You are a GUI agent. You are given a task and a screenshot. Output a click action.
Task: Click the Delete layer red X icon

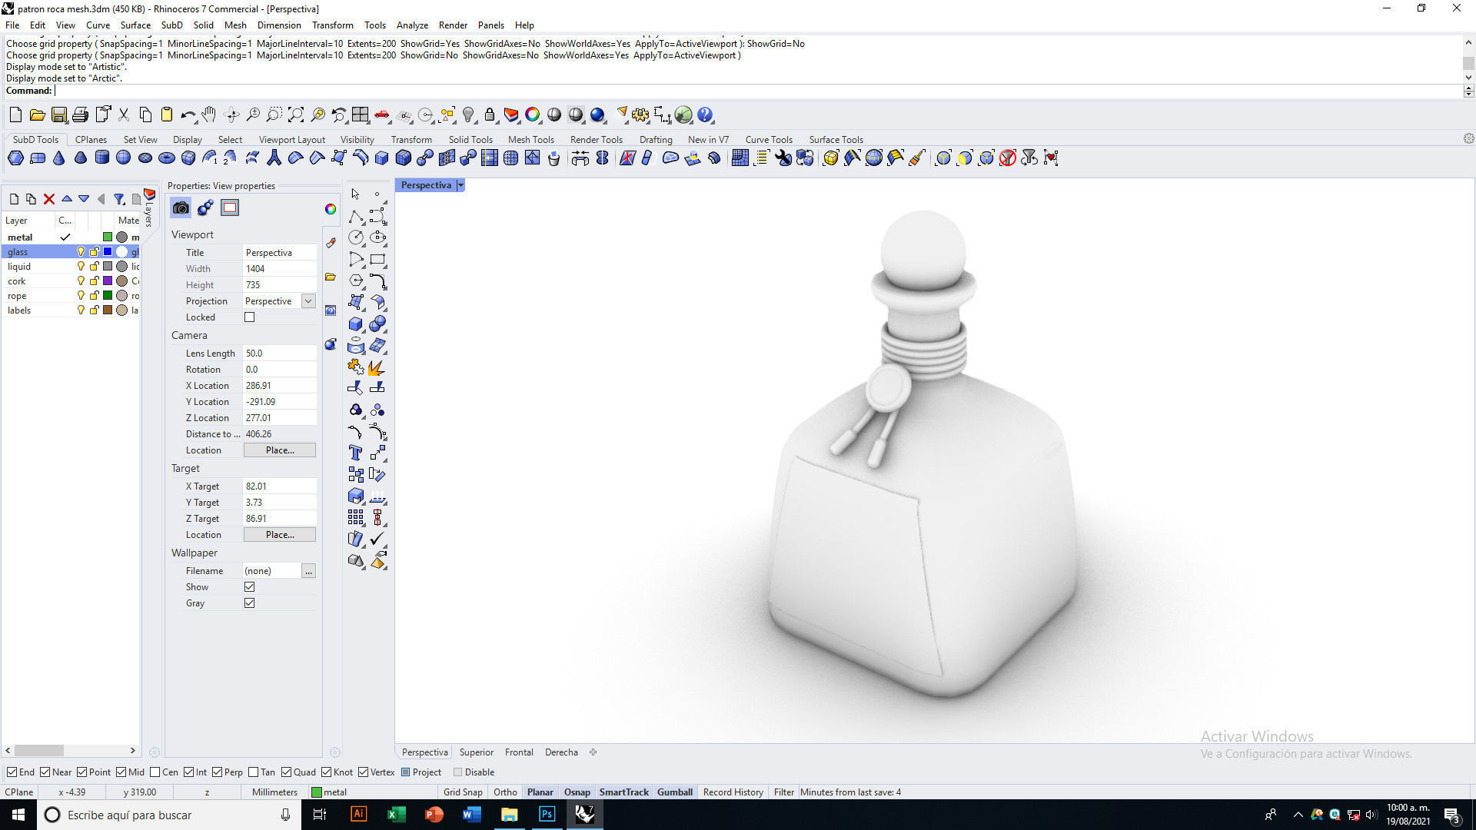tap(49, 199)
